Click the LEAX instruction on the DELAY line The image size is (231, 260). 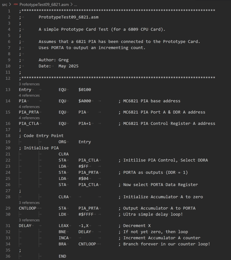[x=63, y=226]
